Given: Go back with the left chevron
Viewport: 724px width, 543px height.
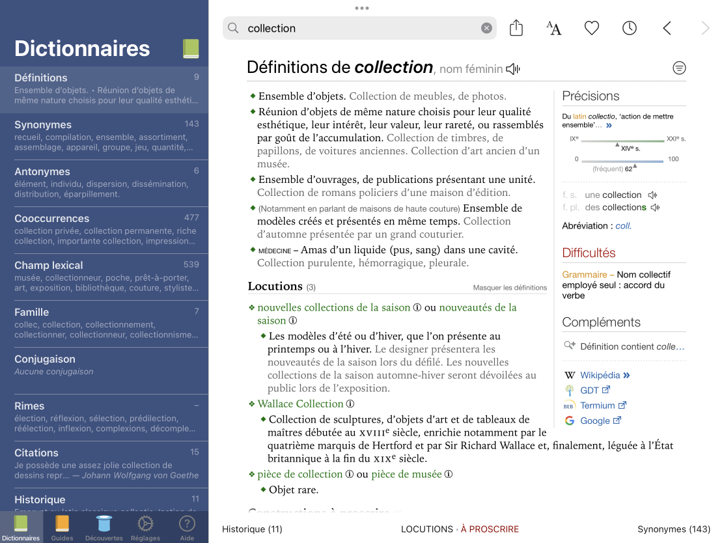Looking at the screenshot, I should tap(667, 28).
